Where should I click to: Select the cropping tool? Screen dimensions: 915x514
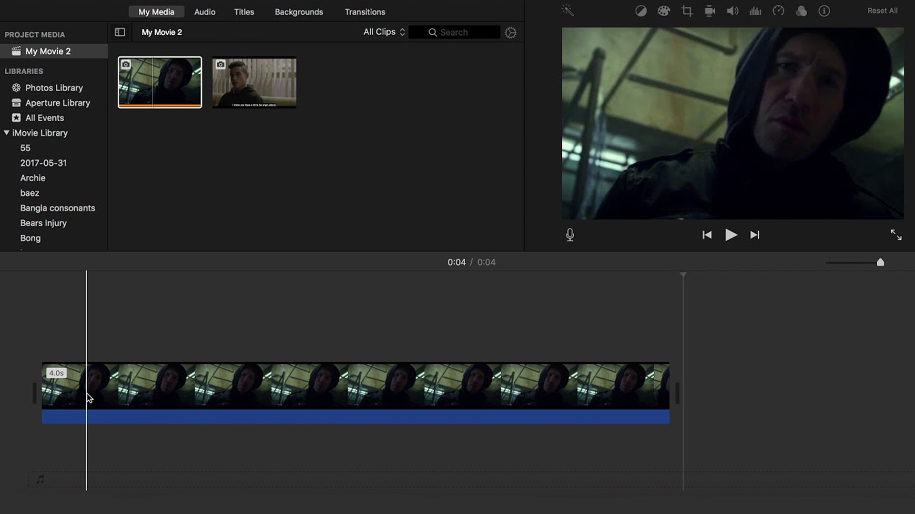coord(687,11)
